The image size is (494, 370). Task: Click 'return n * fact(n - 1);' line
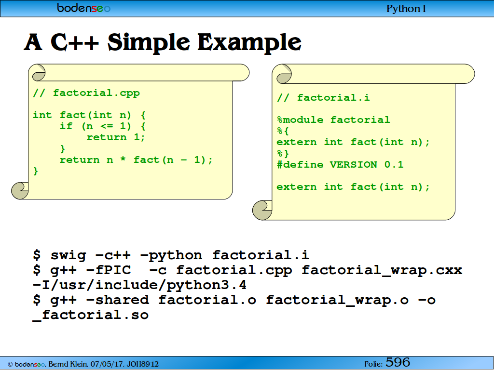(x=136, y=160)
